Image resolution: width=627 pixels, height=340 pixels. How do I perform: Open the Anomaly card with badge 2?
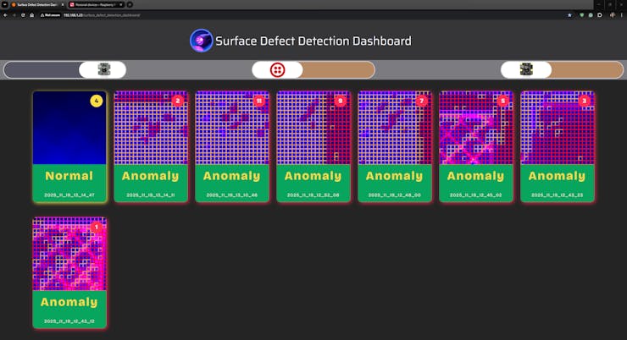click(x=151, y=146)
